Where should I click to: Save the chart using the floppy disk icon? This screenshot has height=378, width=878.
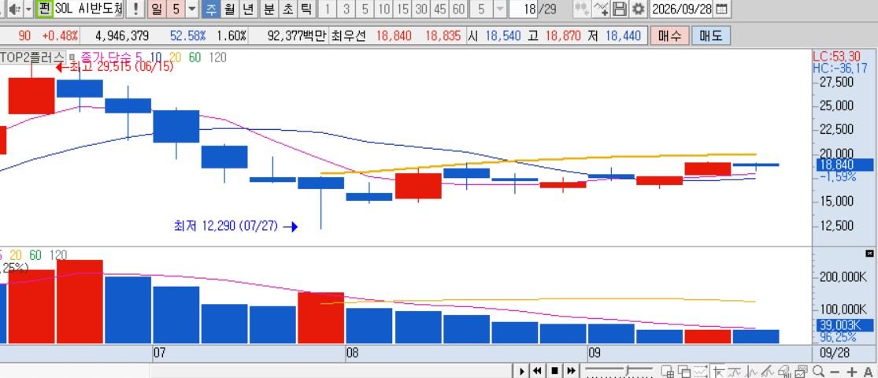point(619,9)
